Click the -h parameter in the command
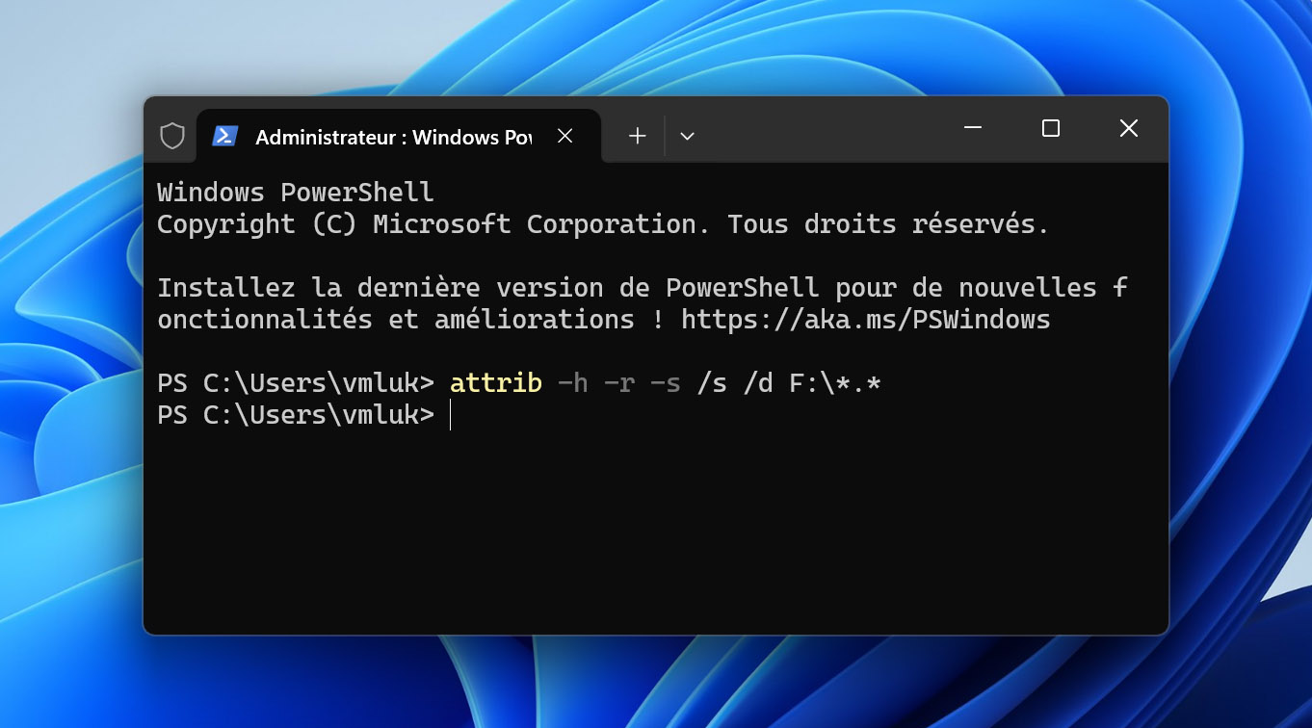The image size is (1312, 728). click(572, 383)
